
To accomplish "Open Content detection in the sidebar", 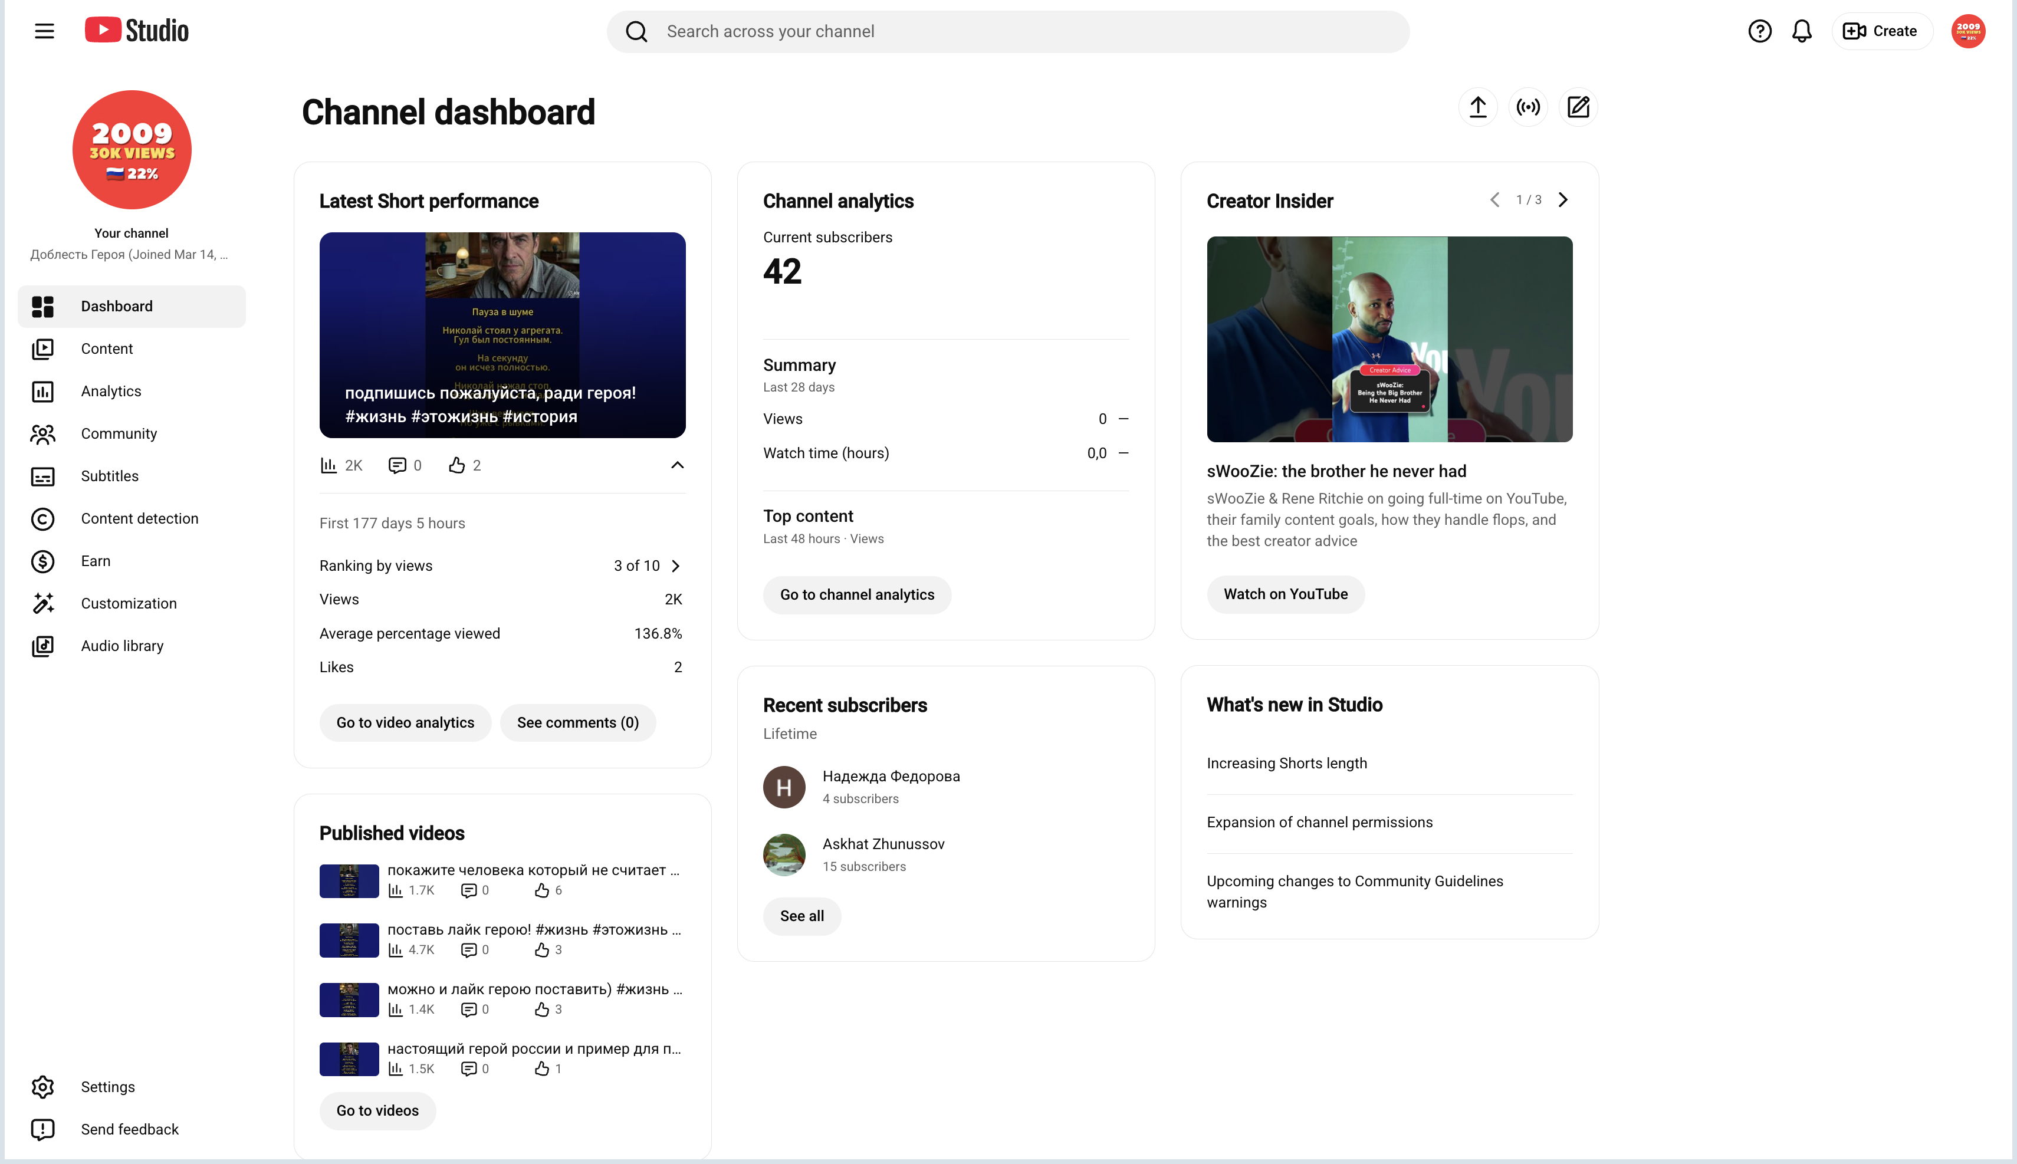I will coord(132,518).
